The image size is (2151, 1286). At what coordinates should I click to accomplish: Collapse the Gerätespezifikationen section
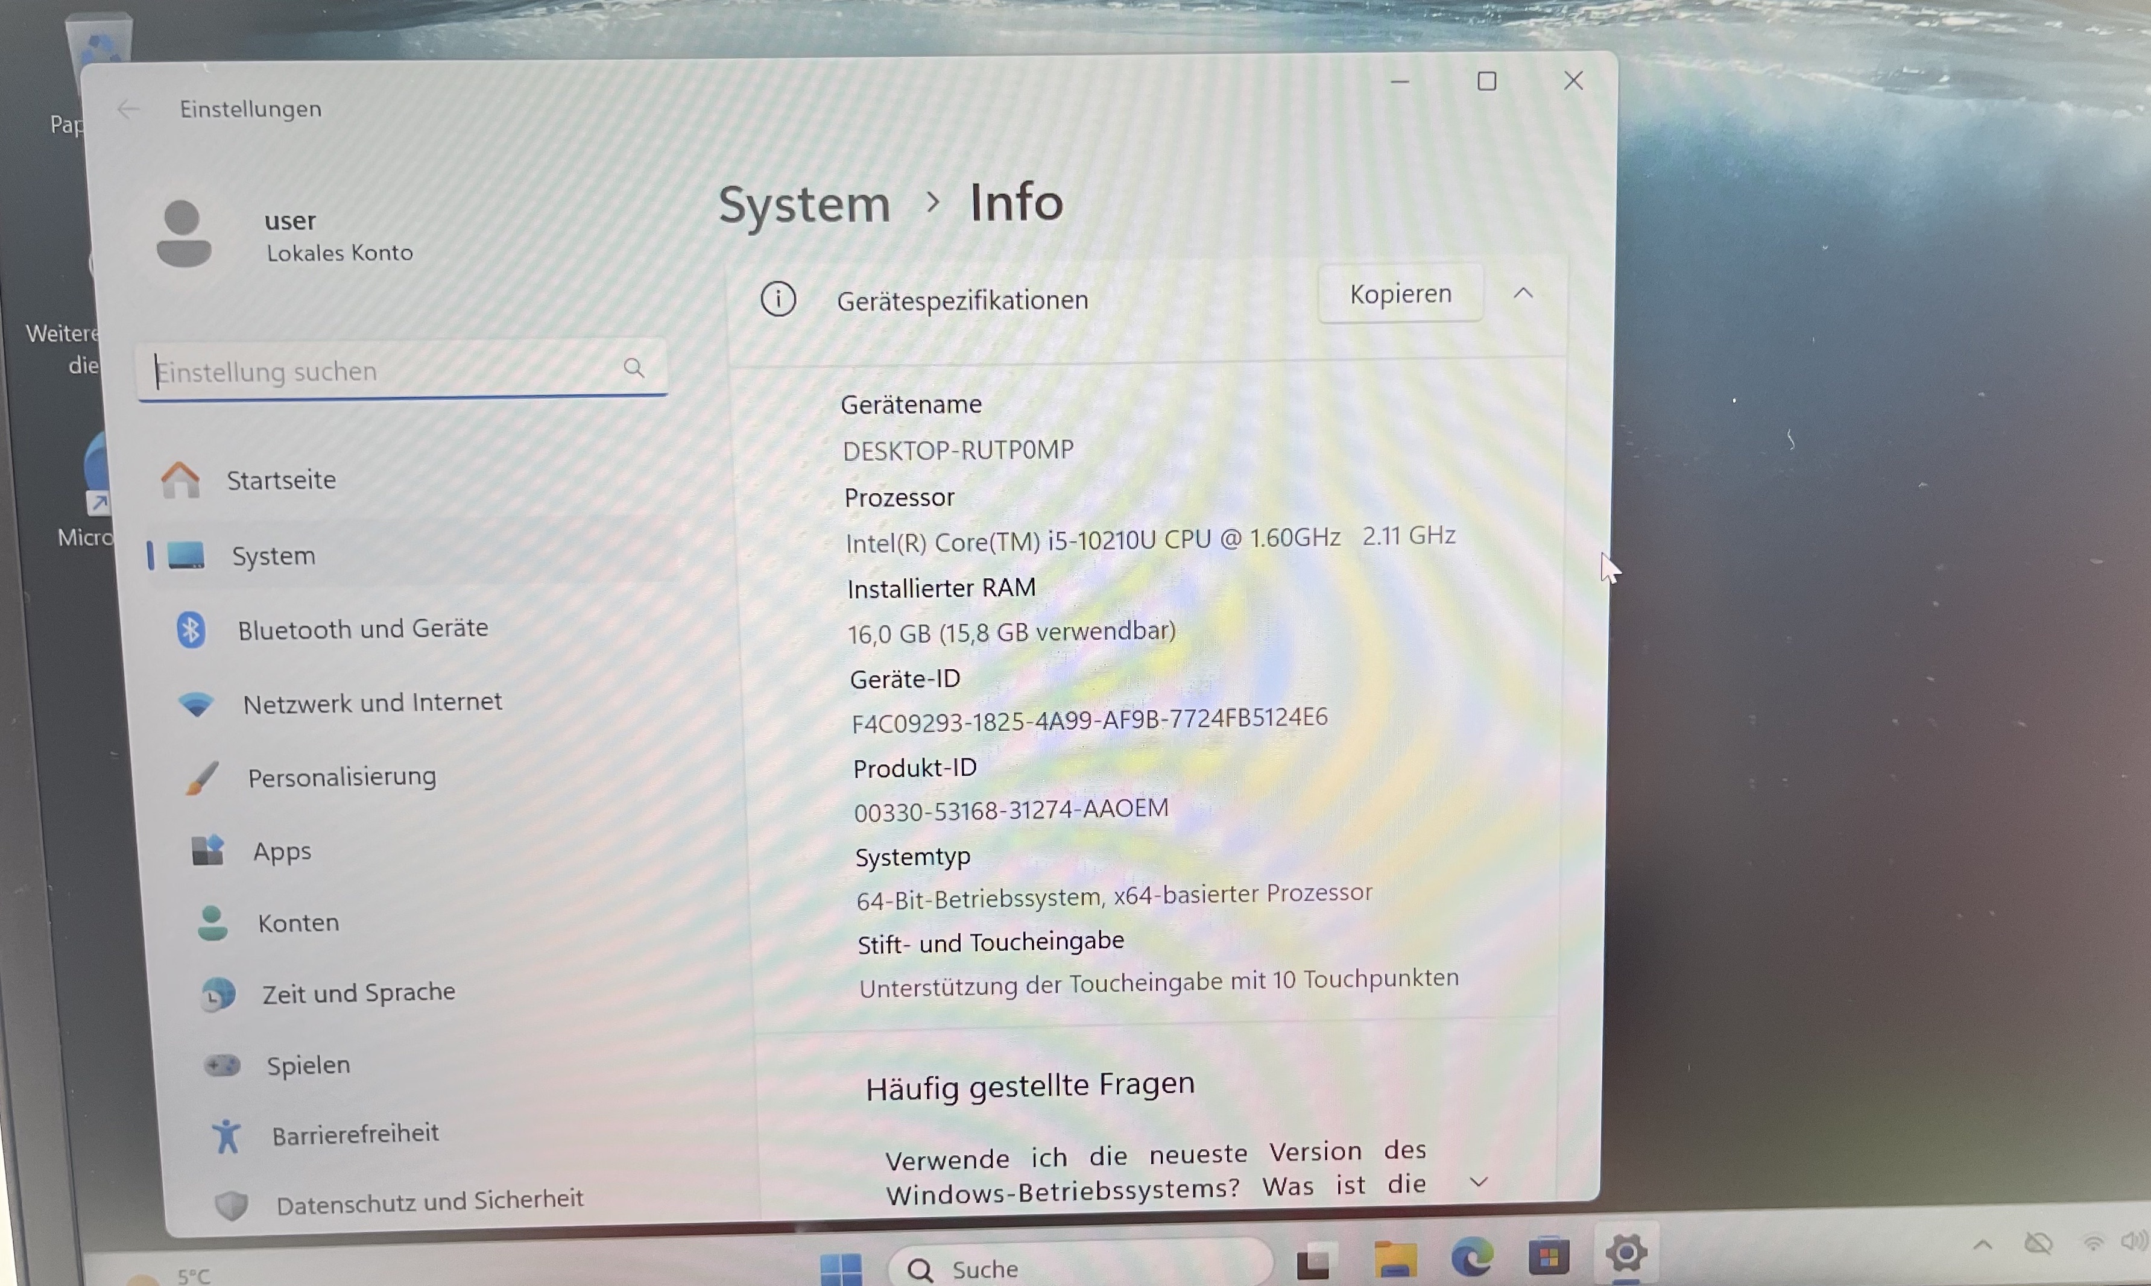[1523, 294]
